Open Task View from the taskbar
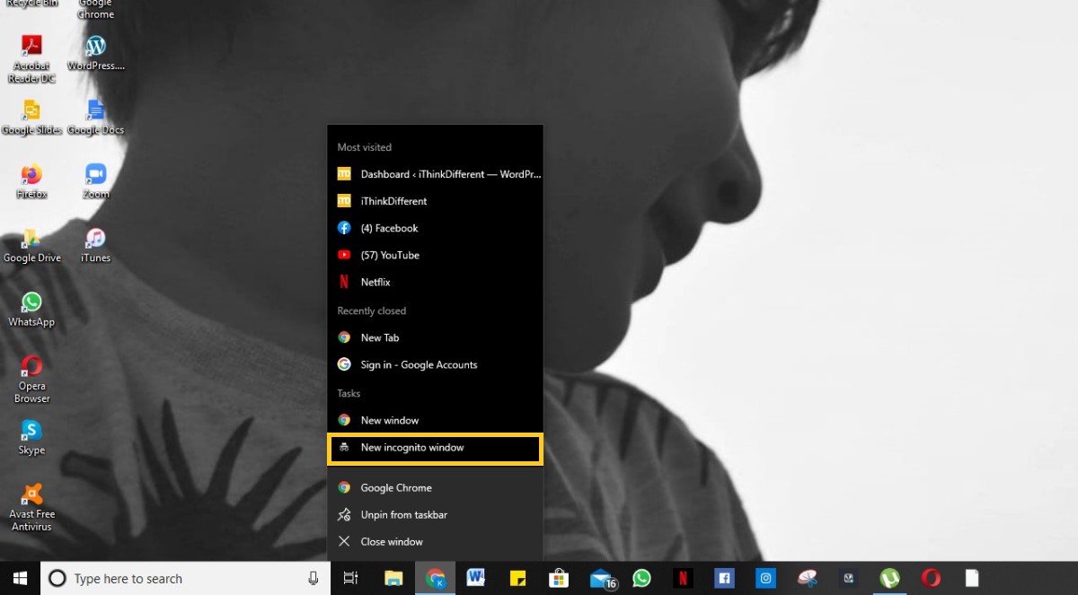This screenshot has width=1078, height=595. click(351, 579)
